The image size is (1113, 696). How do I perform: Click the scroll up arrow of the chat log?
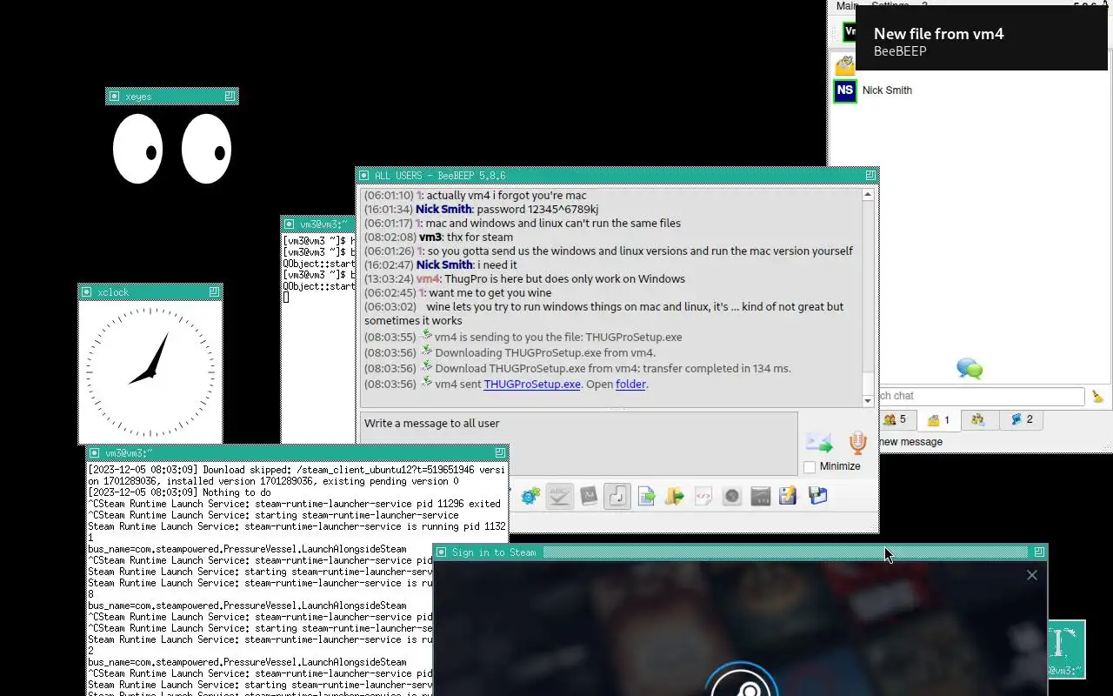pyautogui.click(x=867, y=196)
